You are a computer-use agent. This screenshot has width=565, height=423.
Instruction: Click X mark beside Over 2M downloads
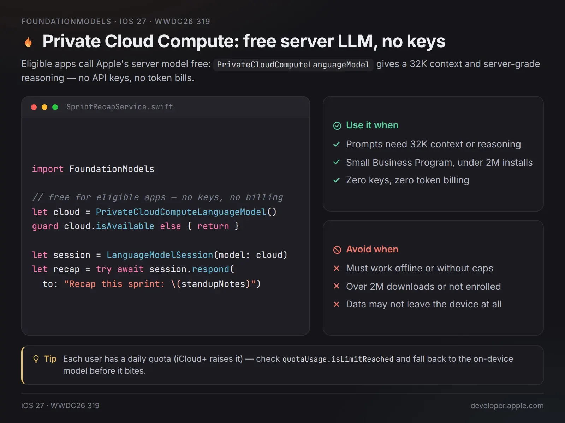(337, 286)
